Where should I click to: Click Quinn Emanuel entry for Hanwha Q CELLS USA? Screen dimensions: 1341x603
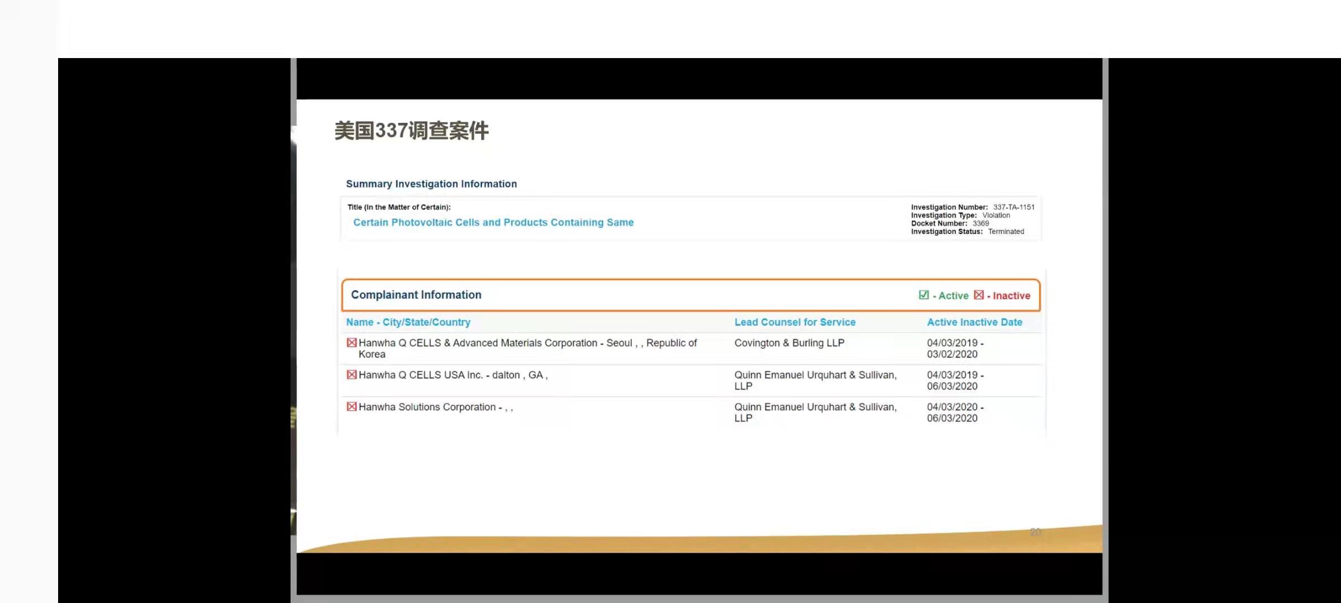tap(815, 380)
